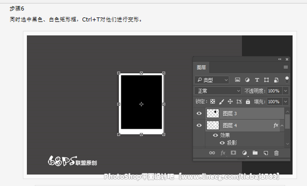Click the top-right corner transform handle
This screenshot has width=307, height=186.
tap(164, 73)
